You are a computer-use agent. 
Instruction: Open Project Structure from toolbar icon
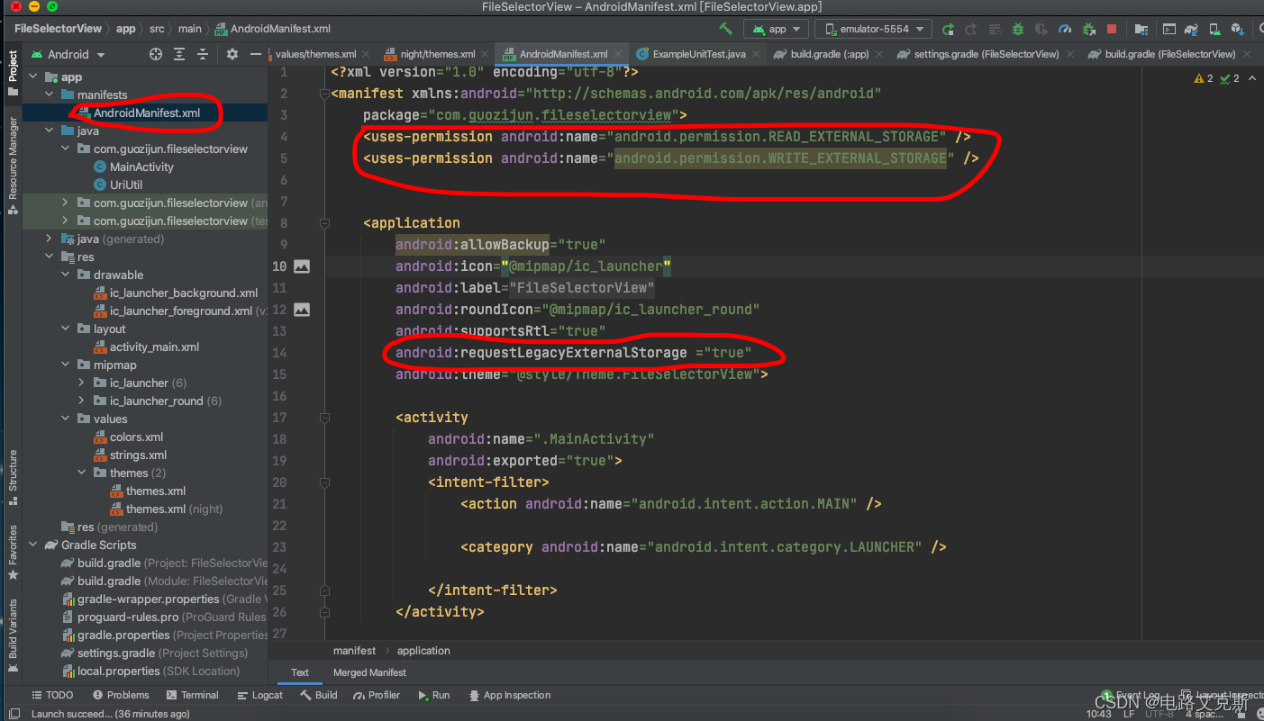tap(1141, 29)
